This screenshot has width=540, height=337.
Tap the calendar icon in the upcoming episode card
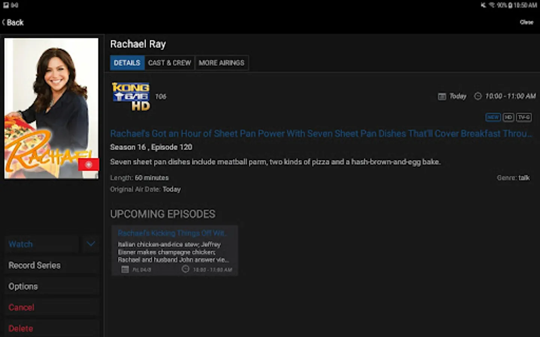coord(125,269)
